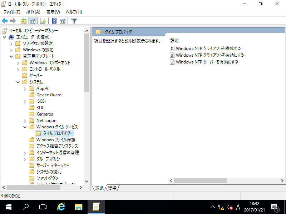Switch to the 標準 tab
This screenshot has width=286, height=214.
click(112, 188)
